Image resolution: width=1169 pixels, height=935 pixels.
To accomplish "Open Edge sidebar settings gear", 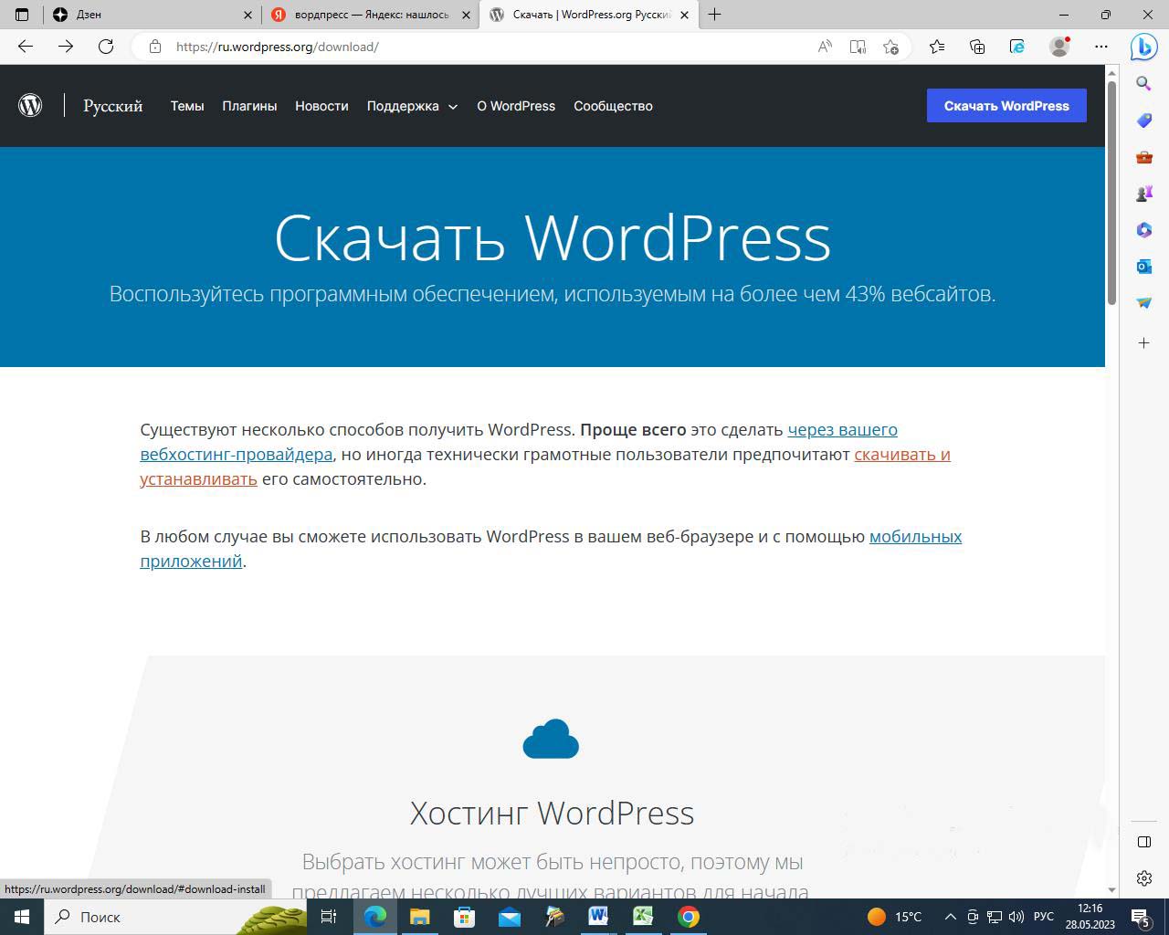I will [1143, 878].
